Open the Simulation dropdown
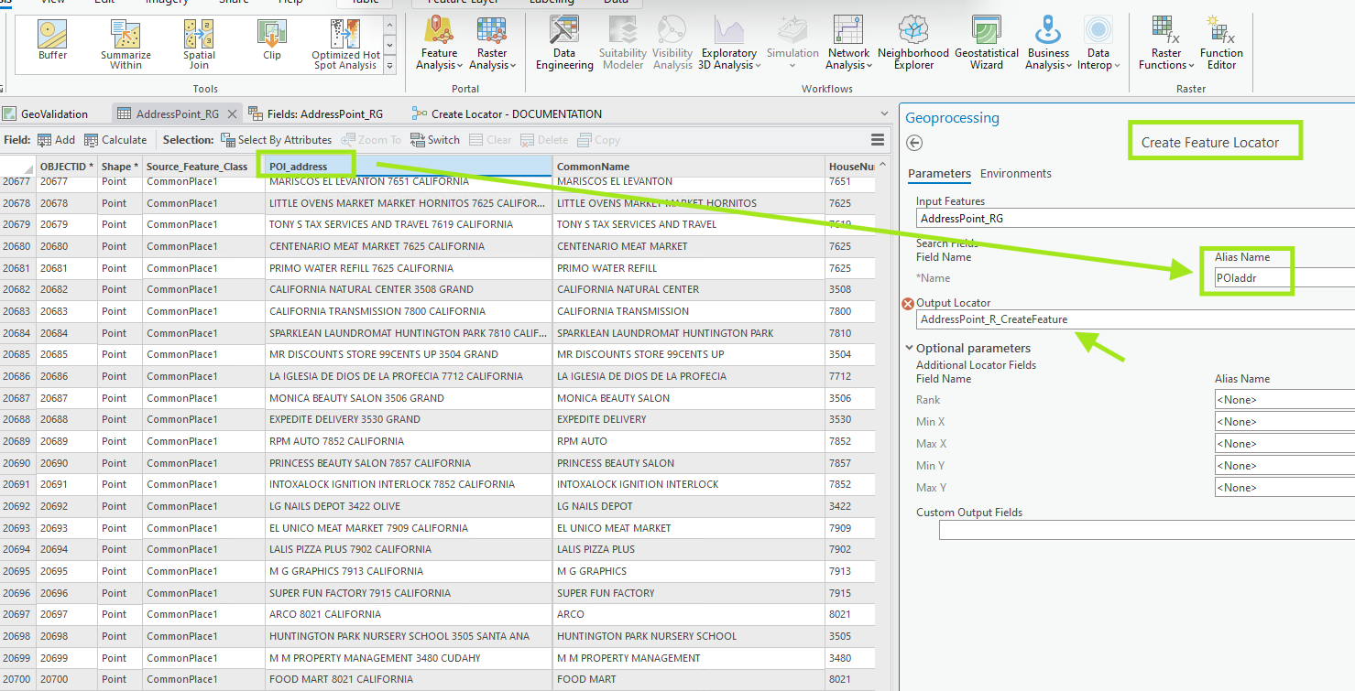Screen dimensions: 1355x691 click(x=792, y=43)
